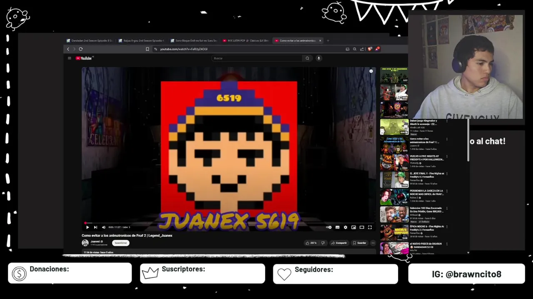
Task: Switch to the MIX LATIN POP tab
Action: (246, 41)
